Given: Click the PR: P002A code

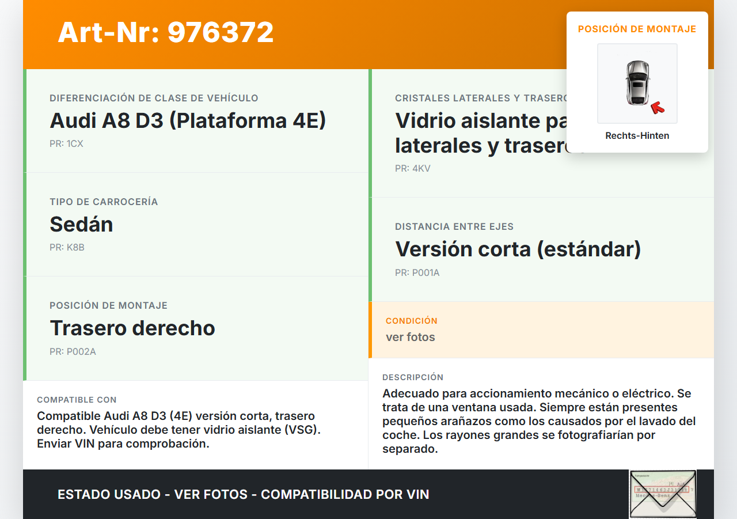Looking at the screenshot, I should click(x=73, y=351).
